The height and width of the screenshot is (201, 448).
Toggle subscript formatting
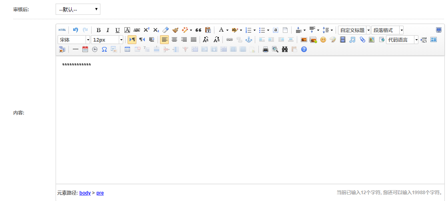[x=156, y=30]
